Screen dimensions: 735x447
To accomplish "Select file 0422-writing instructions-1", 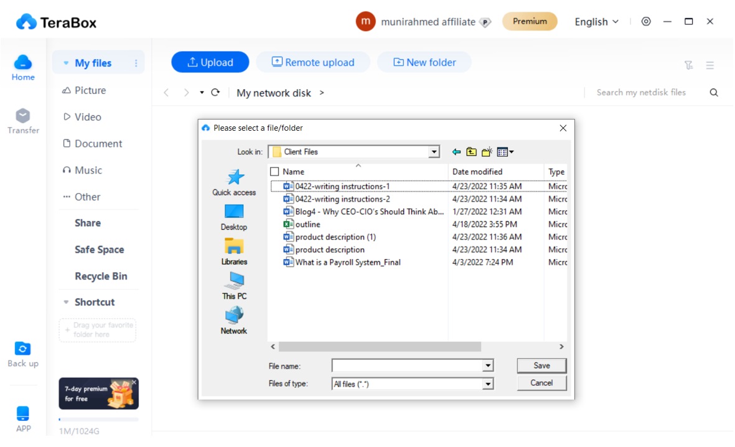I will 342,186.
